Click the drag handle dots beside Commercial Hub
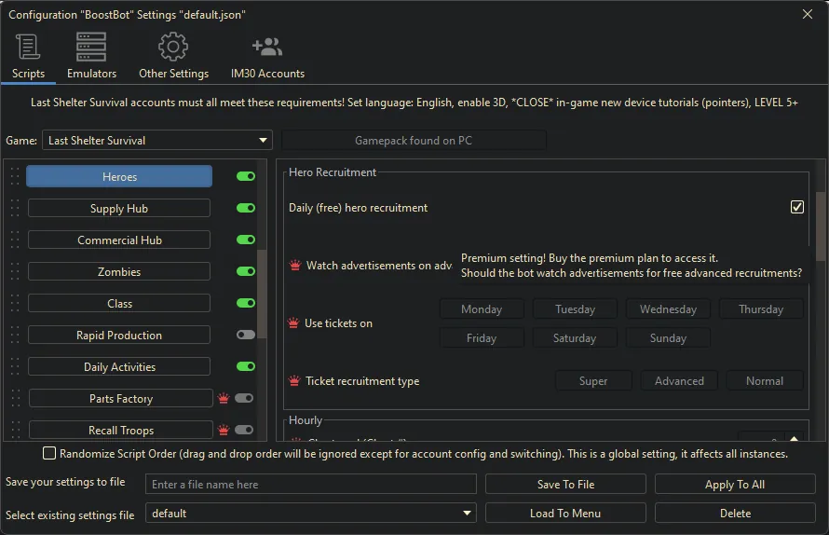This screenshot has width=829, height=535. tap(15, 240)
